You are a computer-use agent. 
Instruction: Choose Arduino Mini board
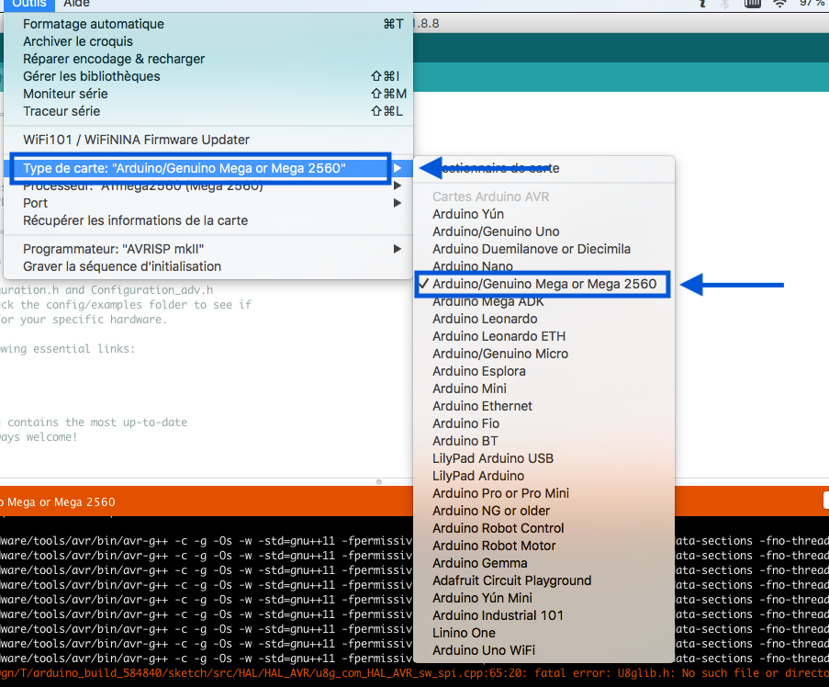click(544, 389)
